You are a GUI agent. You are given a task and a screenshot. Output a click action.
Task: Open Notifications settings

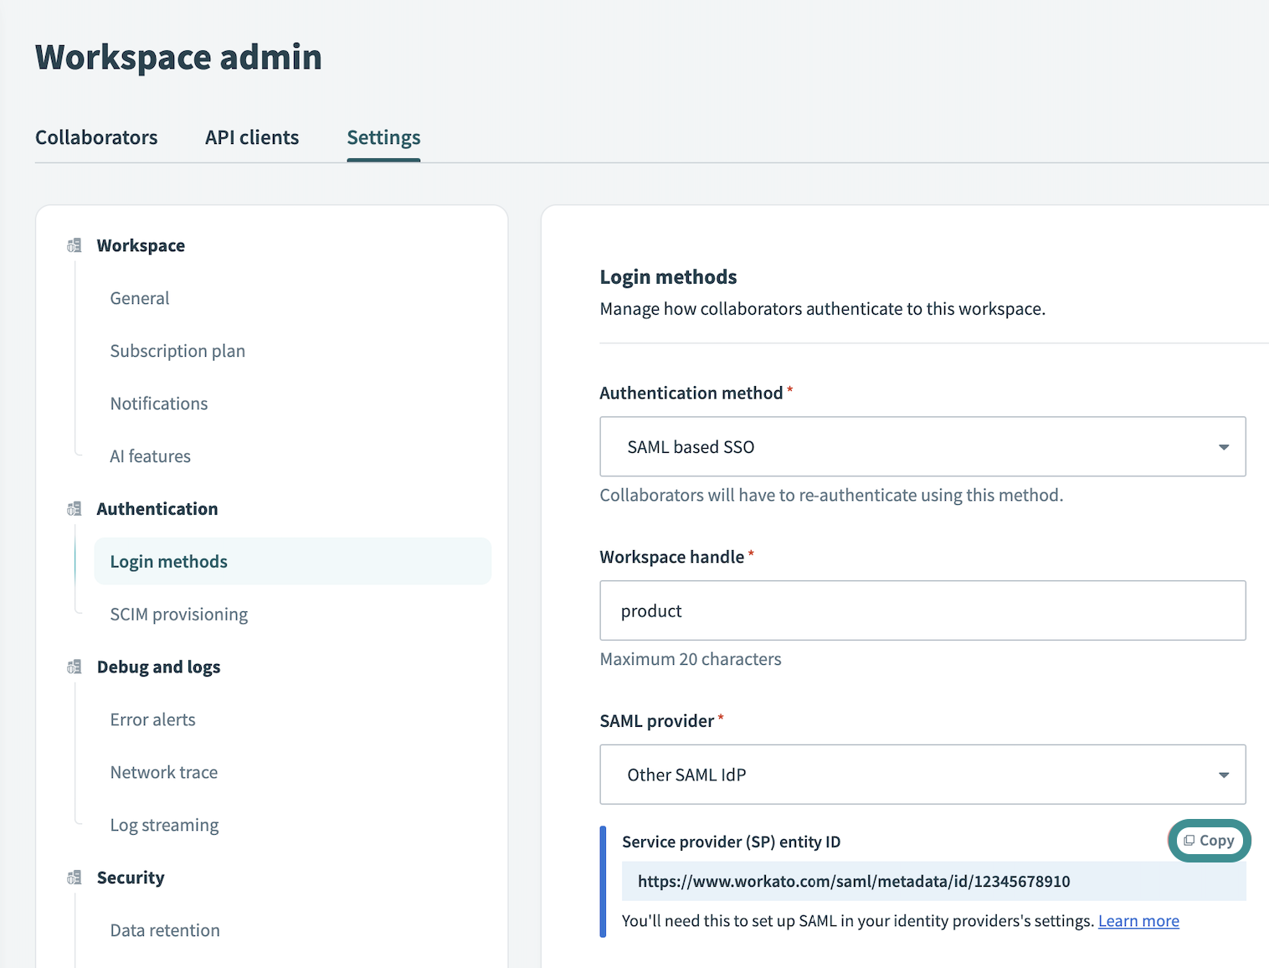point(158,403)
